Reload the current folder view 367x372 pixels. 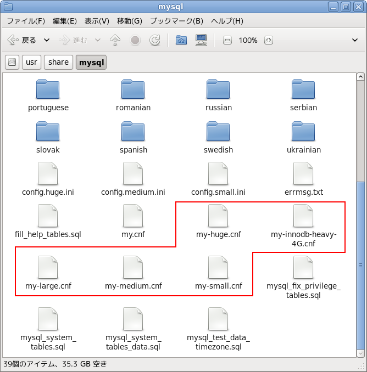pyautogui.click(x=154, y=40)
